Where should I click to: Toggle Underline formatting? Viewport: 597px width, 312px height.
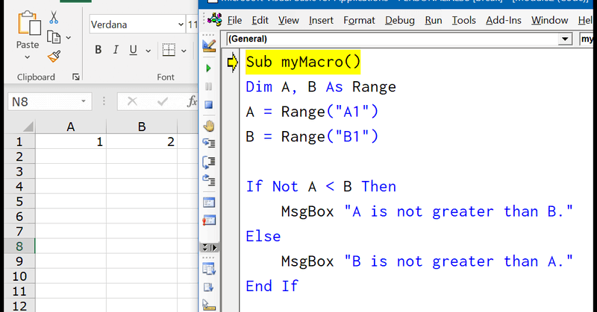coord(133,50)
